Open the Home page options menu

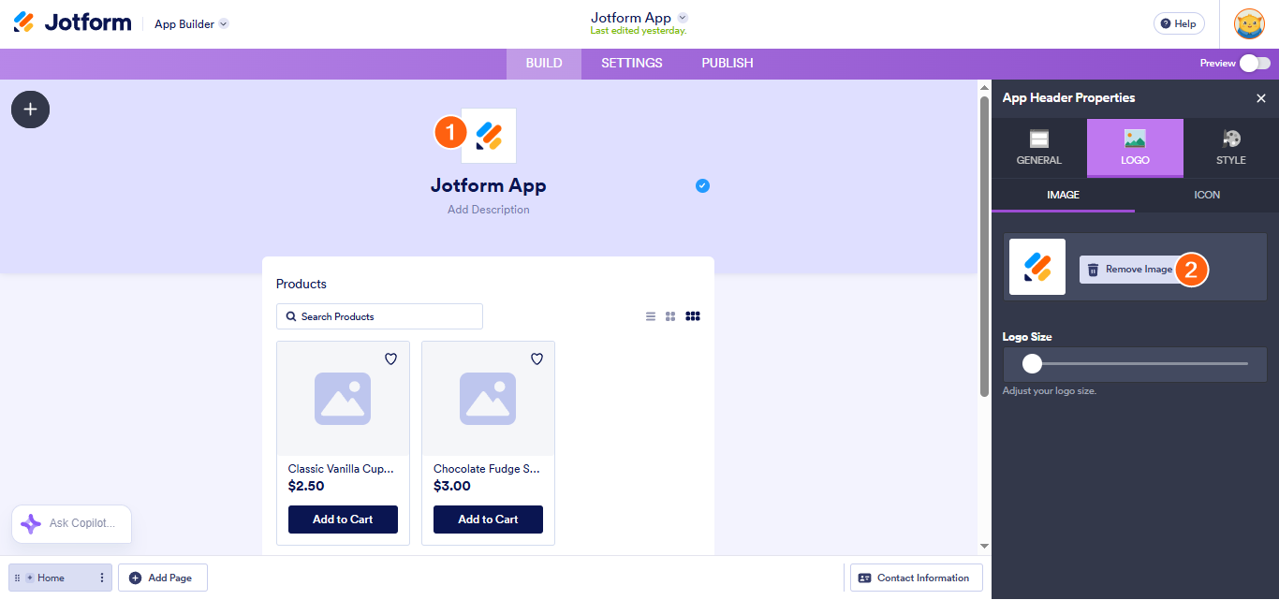(101, 578)
